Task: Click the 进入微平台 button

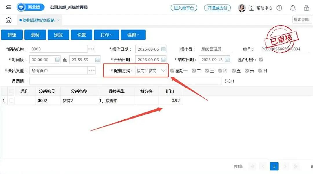Action: [x=184, y=8]
